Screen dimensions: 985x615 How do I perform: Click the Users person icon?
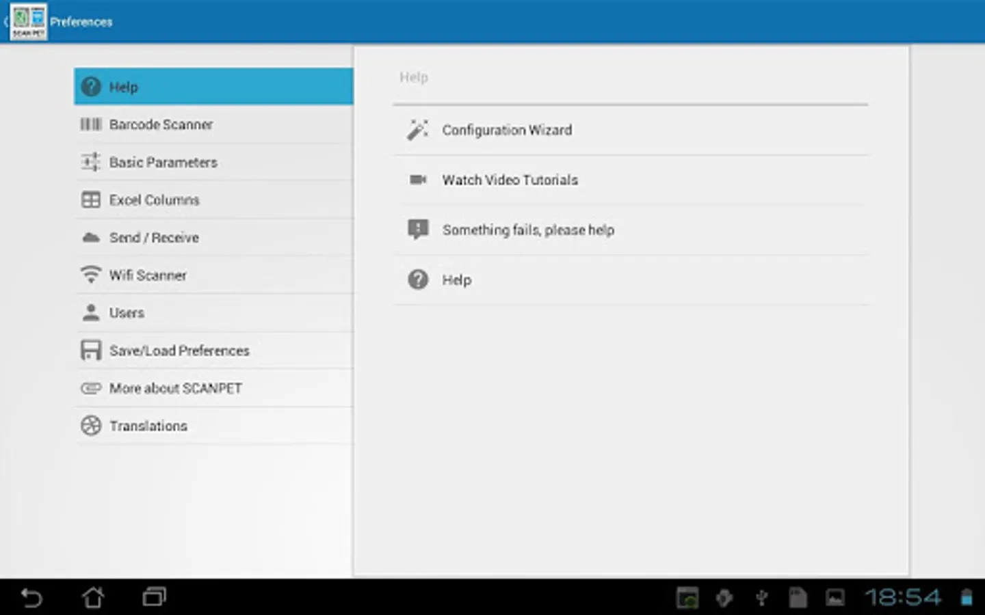[90, 312]
